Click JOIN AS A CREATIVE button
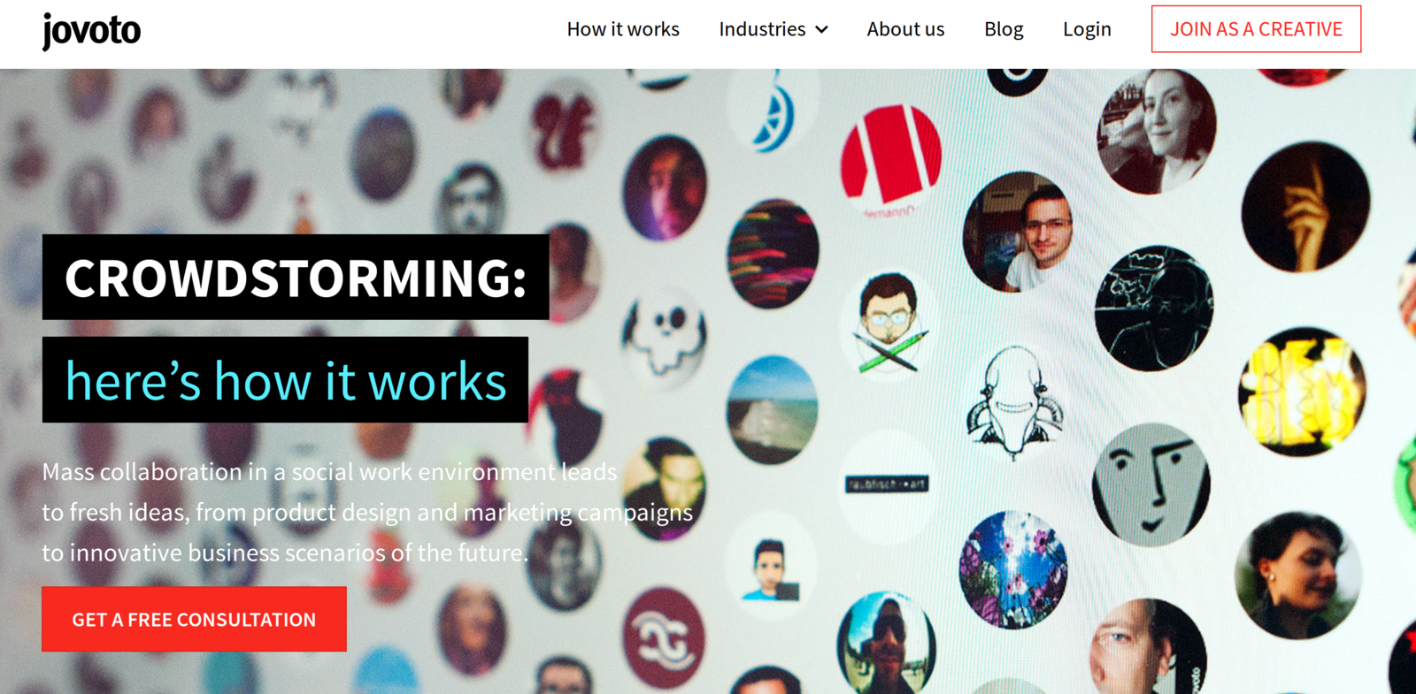This screenshot has width=1416, height=694. (1256, 29)
